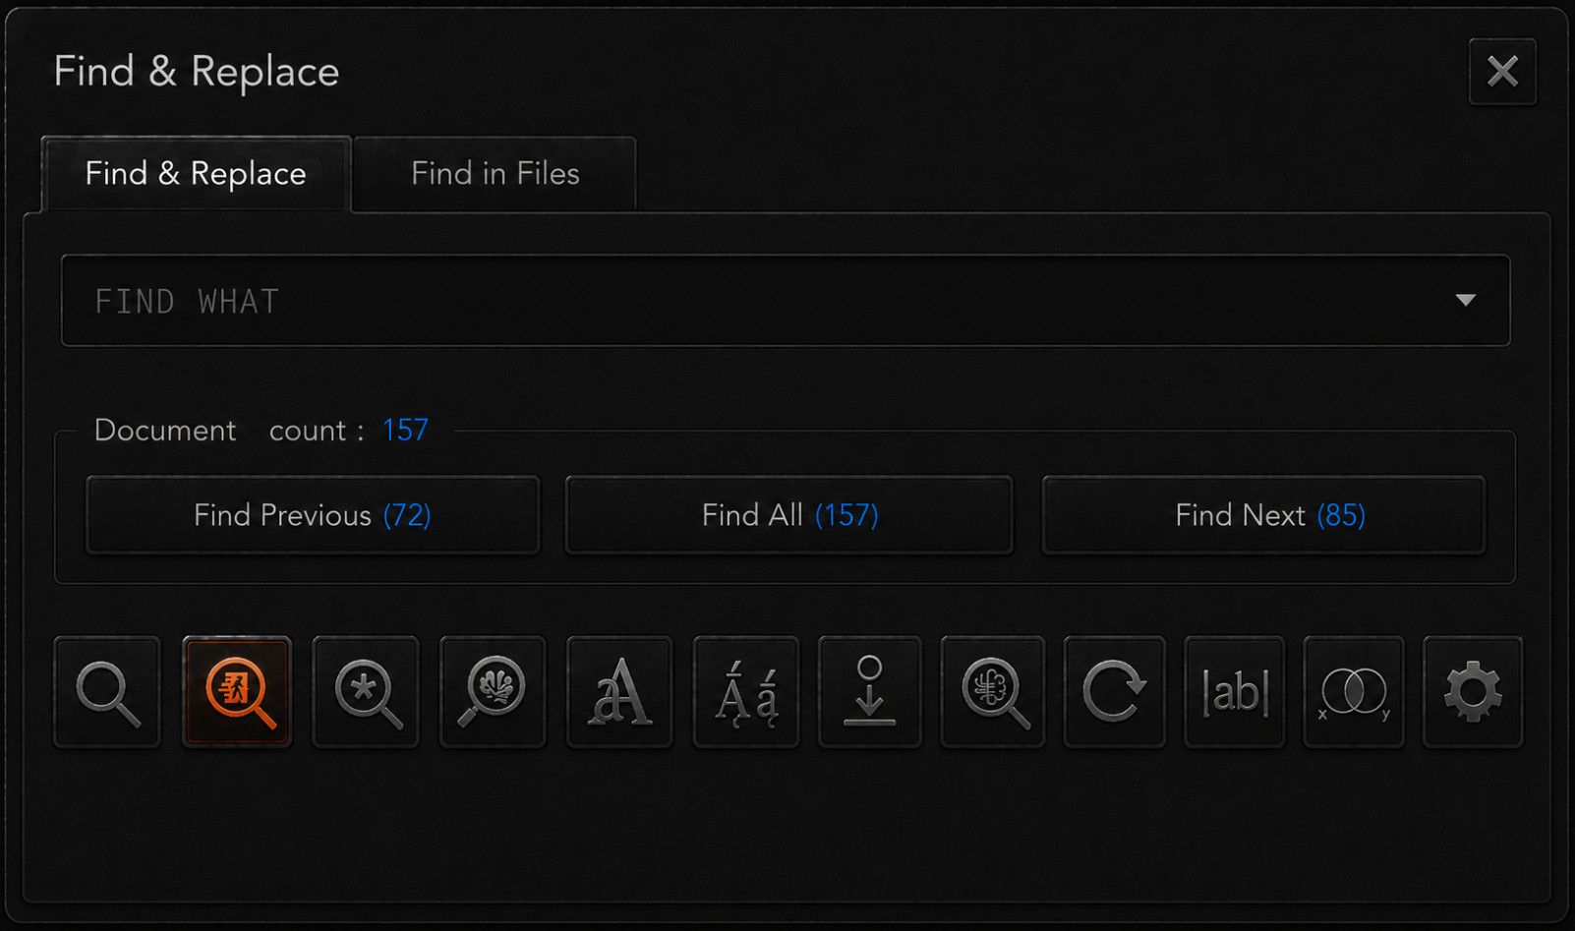
Task: Switch to the Find in Files tab
Action: coord(496,174)
